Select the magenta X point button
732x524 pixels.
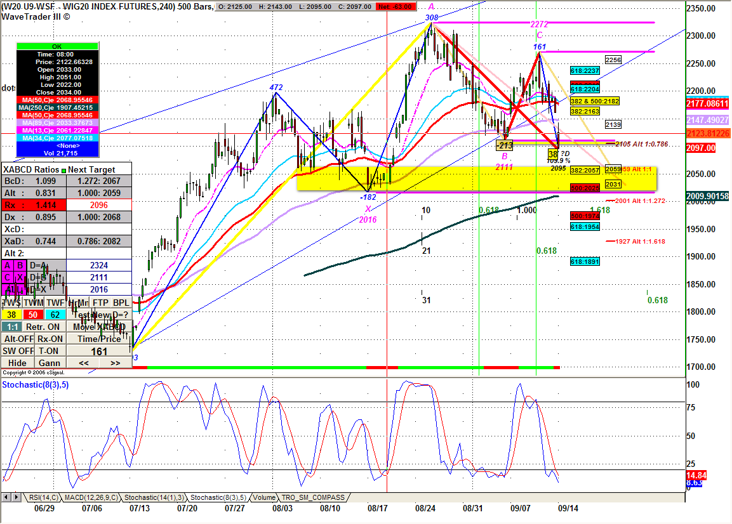click(20, 278)
